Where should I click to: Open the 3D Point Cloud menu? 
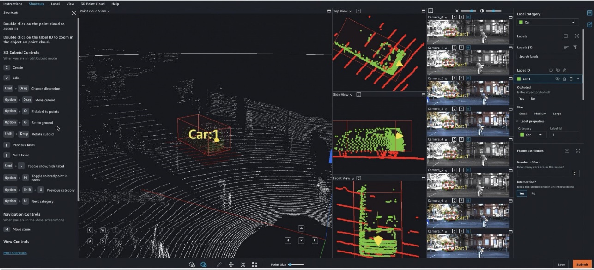click(92, 4)
